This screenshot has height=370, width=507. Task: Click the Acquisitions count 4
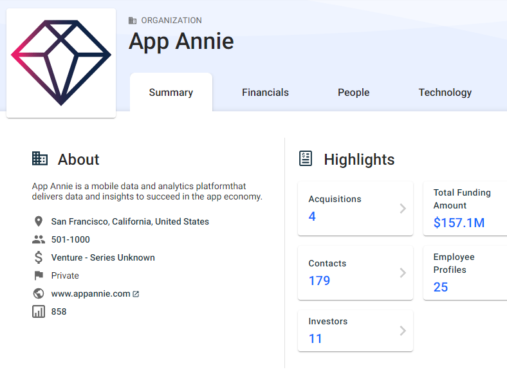(312, 216)
